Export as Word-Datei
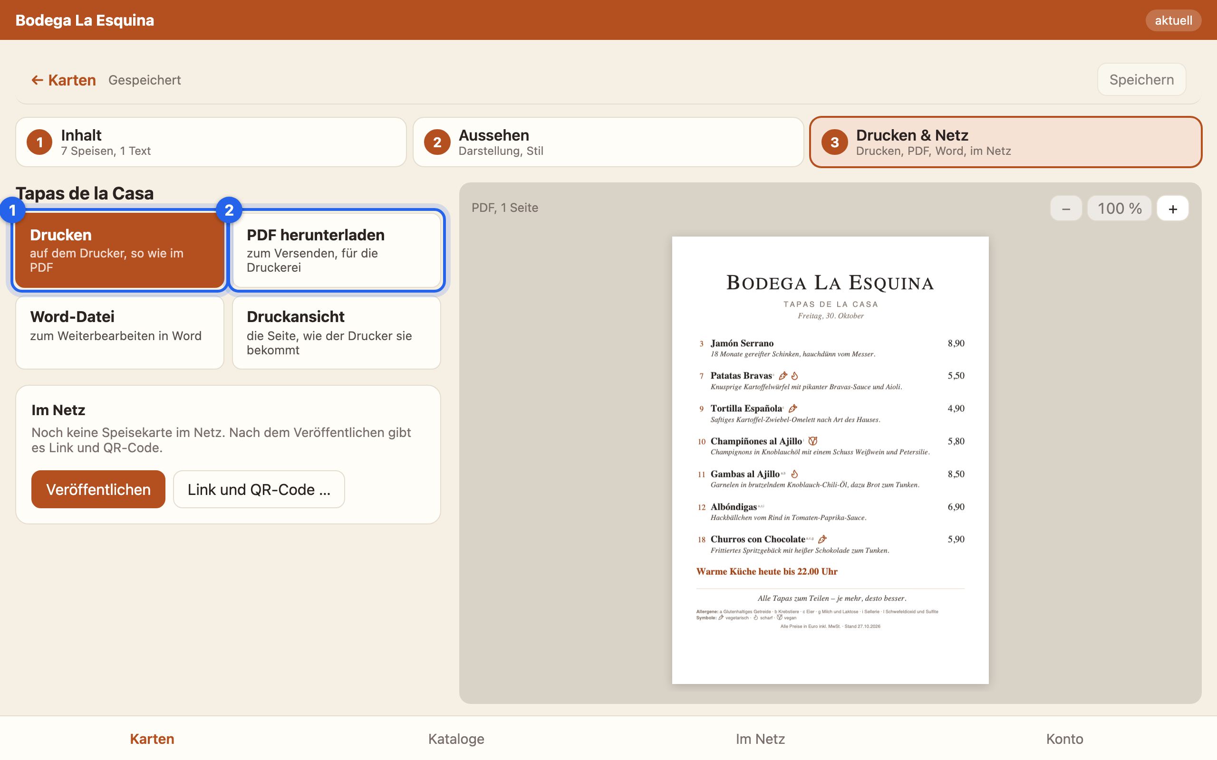The height and width of the screenshot is (760, 1217). pos(120,332)
